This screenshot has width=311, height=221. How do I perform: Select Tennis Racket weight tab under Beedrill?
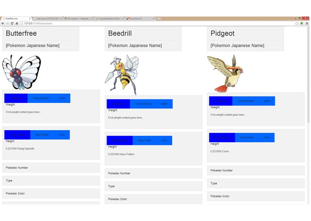tap(143, 104)
